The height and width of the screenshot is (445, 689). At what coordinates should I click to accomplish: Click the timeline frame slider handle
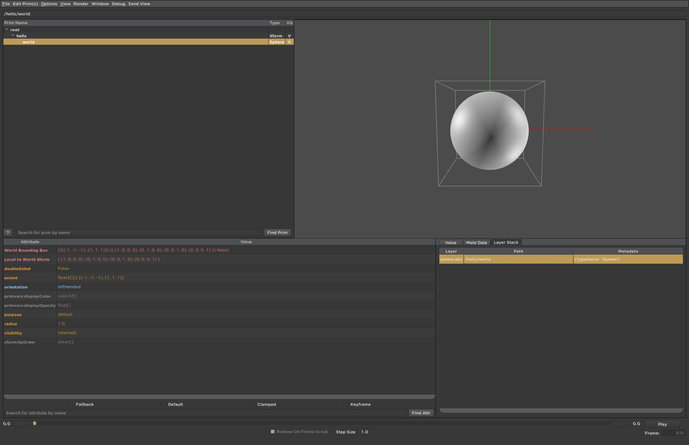(35, 423)
